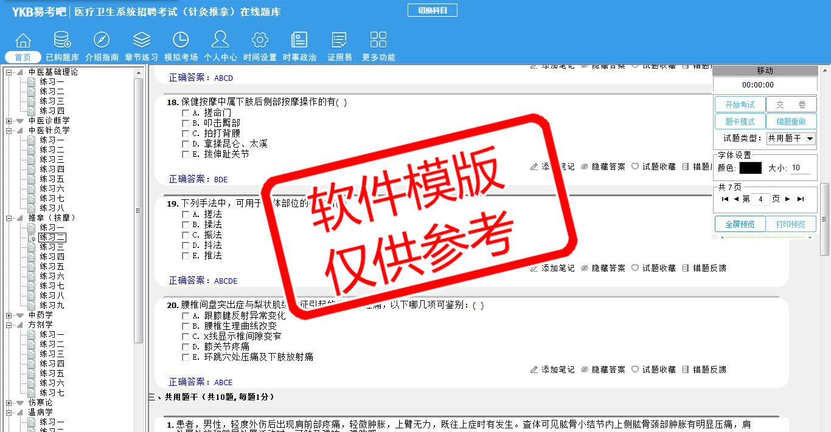This screenshot has width=831, height=432.
Task: Expand the 中药学 tree node
Action: (x=9, y=315)
